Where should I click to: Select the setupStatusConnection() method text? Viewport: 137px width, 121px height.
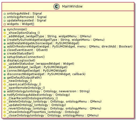coord(26,57)
